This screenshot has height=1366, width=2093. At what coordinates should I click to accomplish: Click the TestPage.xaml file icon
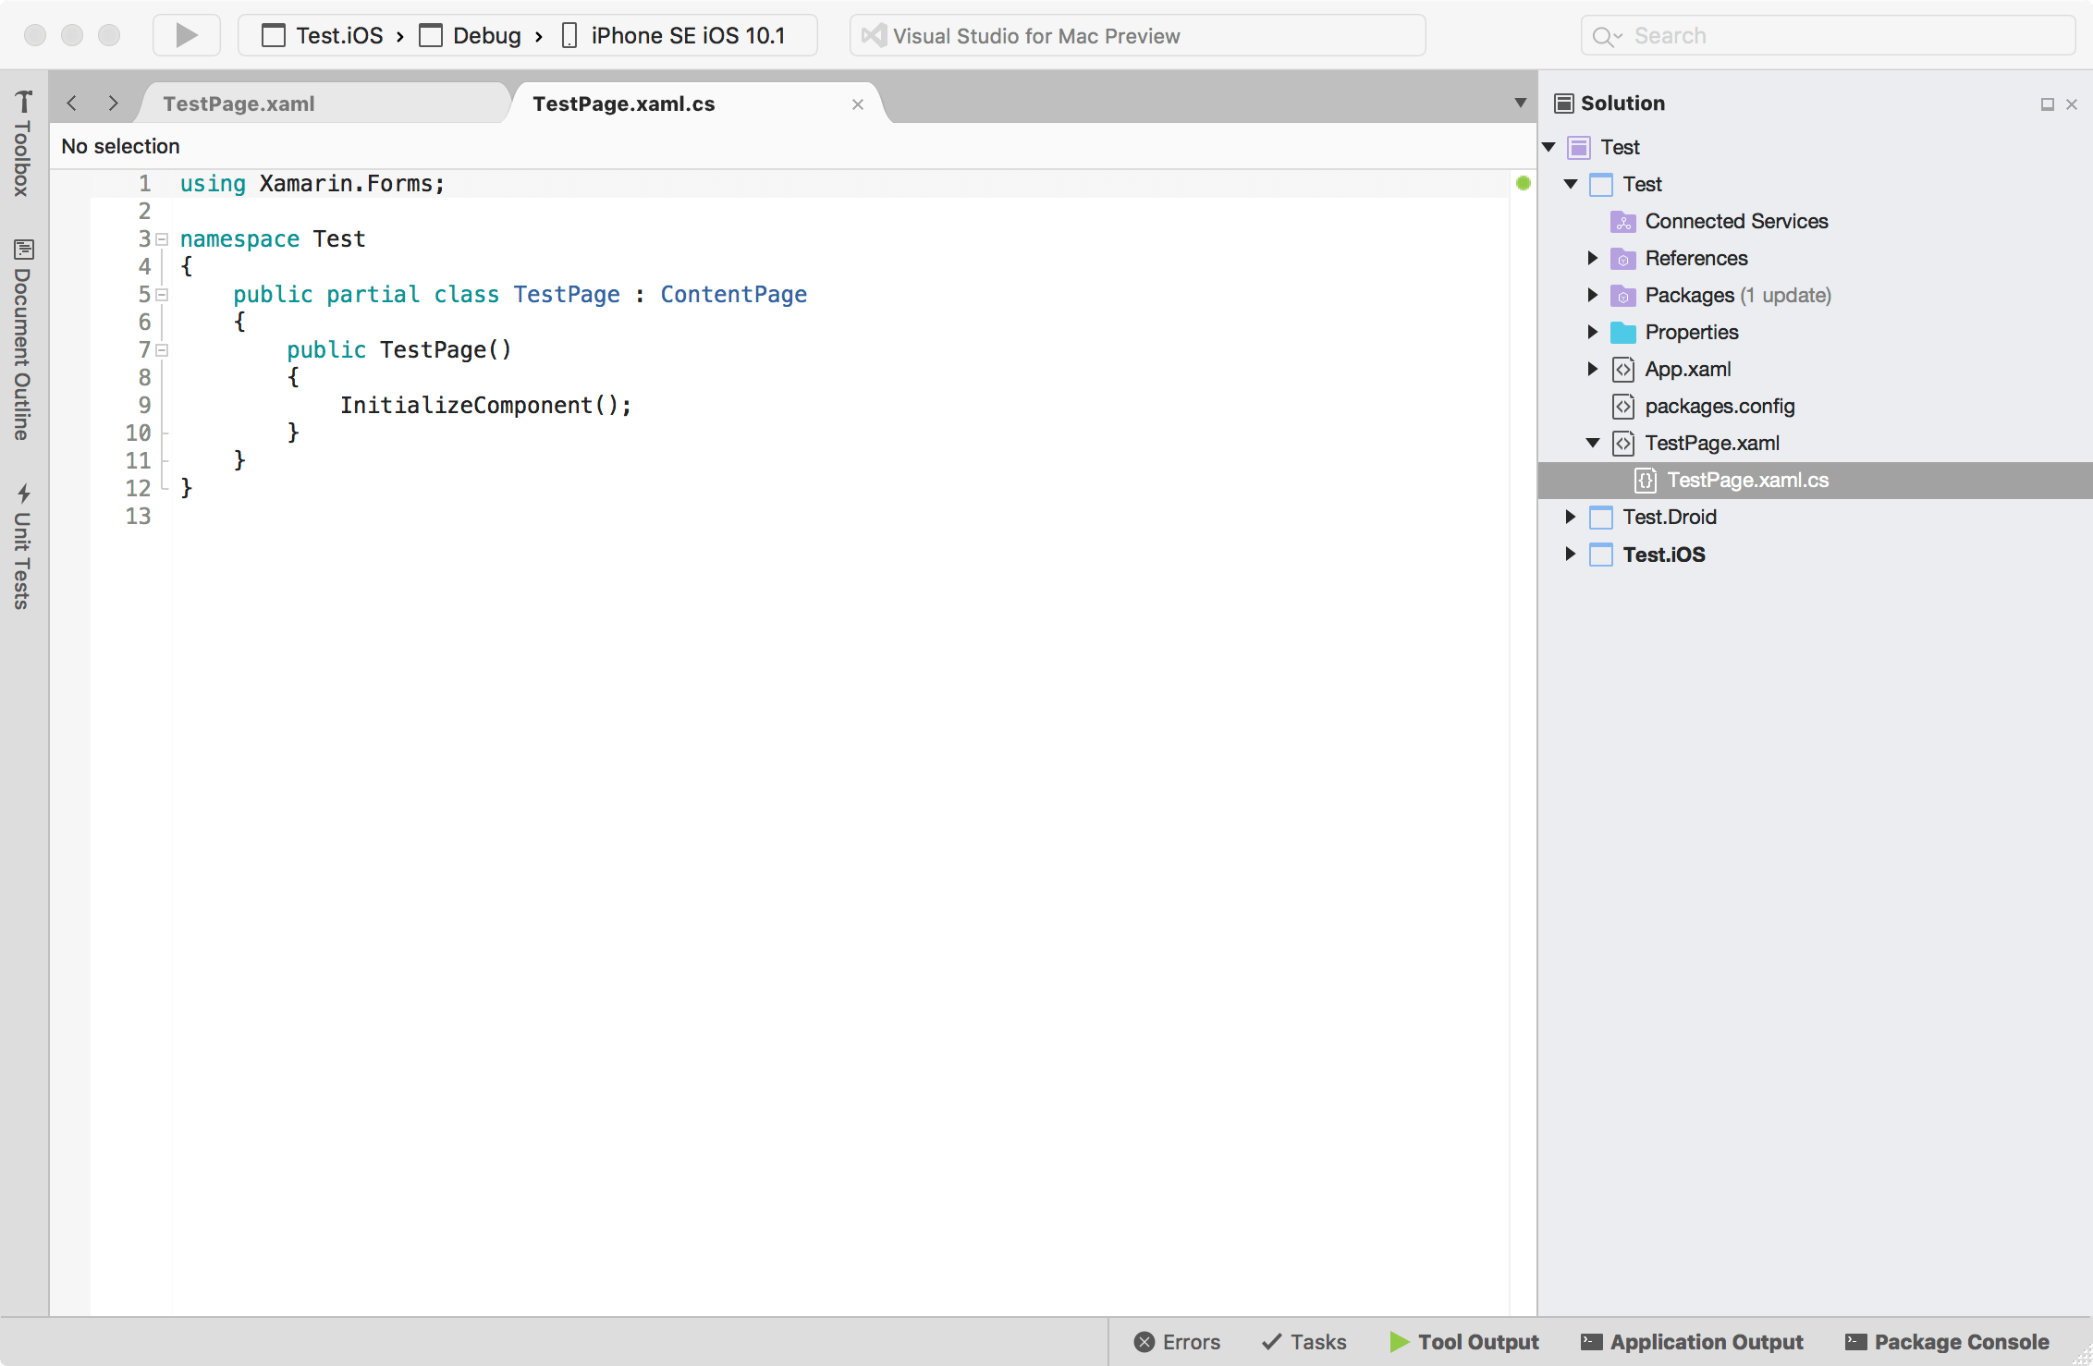coord(1623,443)
